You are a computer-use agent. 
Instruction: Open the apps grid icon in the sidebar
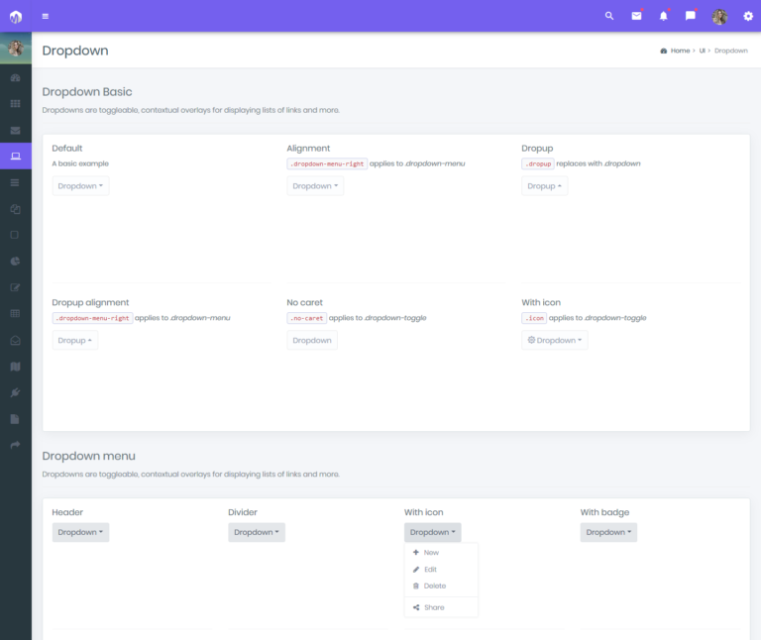pos(16,104)
